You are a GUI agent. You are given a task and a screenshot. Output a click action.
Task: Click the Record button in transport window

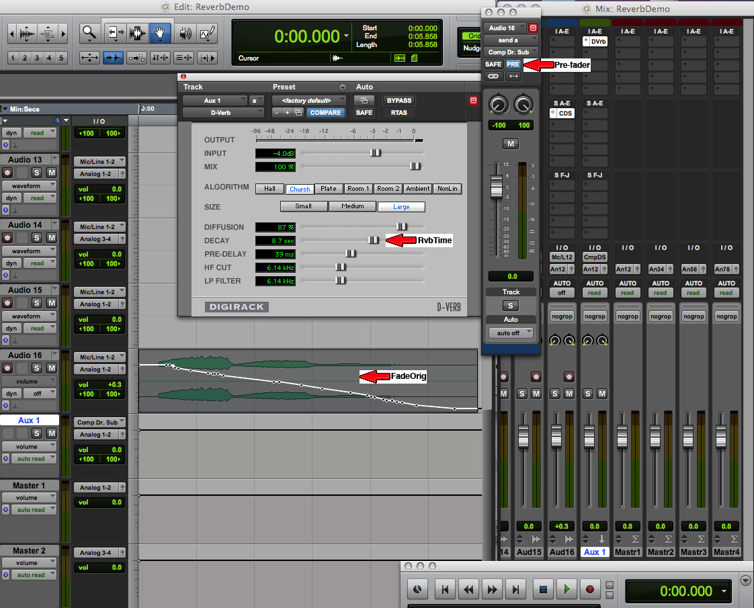click(x=590, y=590)
